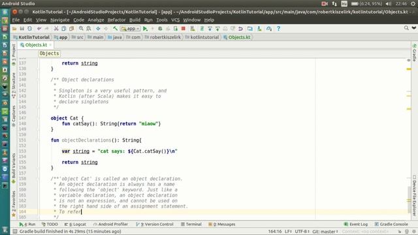Toggle the Favorites side panel
The image size is (418, 235).
point(14,204)
